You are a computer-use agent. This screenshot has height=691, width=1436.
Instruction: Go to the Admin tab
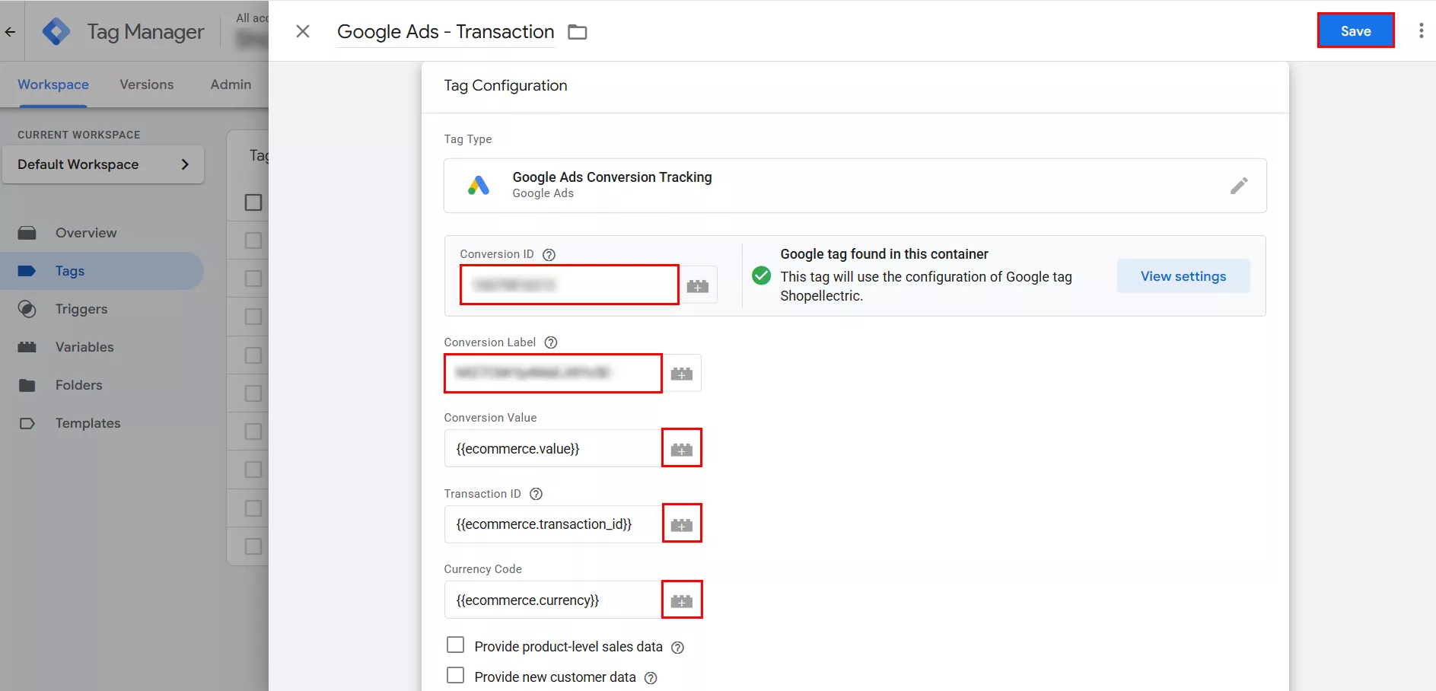(231, 84)
